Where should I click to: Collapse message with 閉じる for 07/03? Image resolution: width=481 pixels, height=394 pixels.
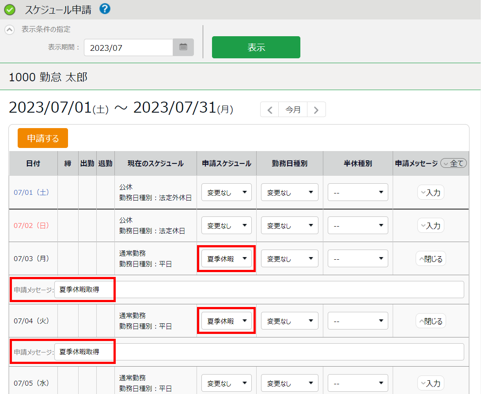431,259
